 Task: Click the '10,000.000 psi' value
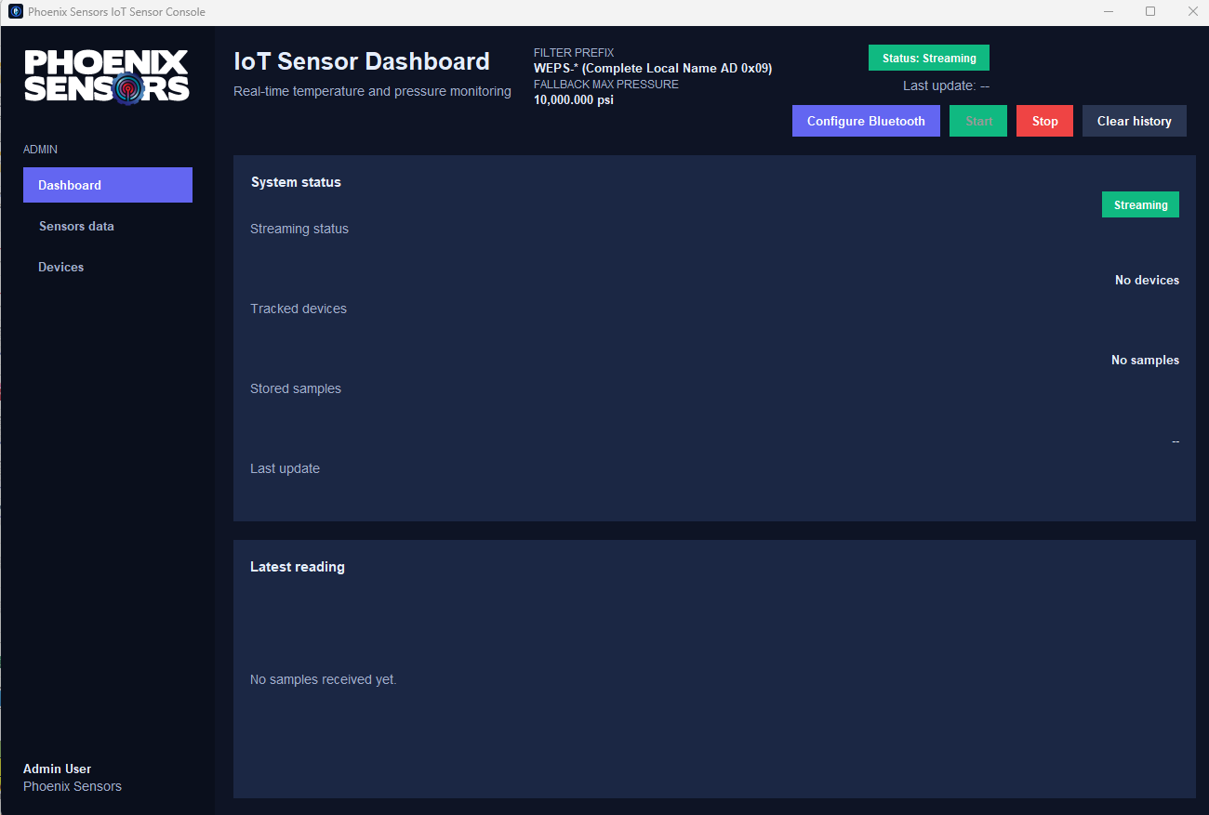(574, 100)
